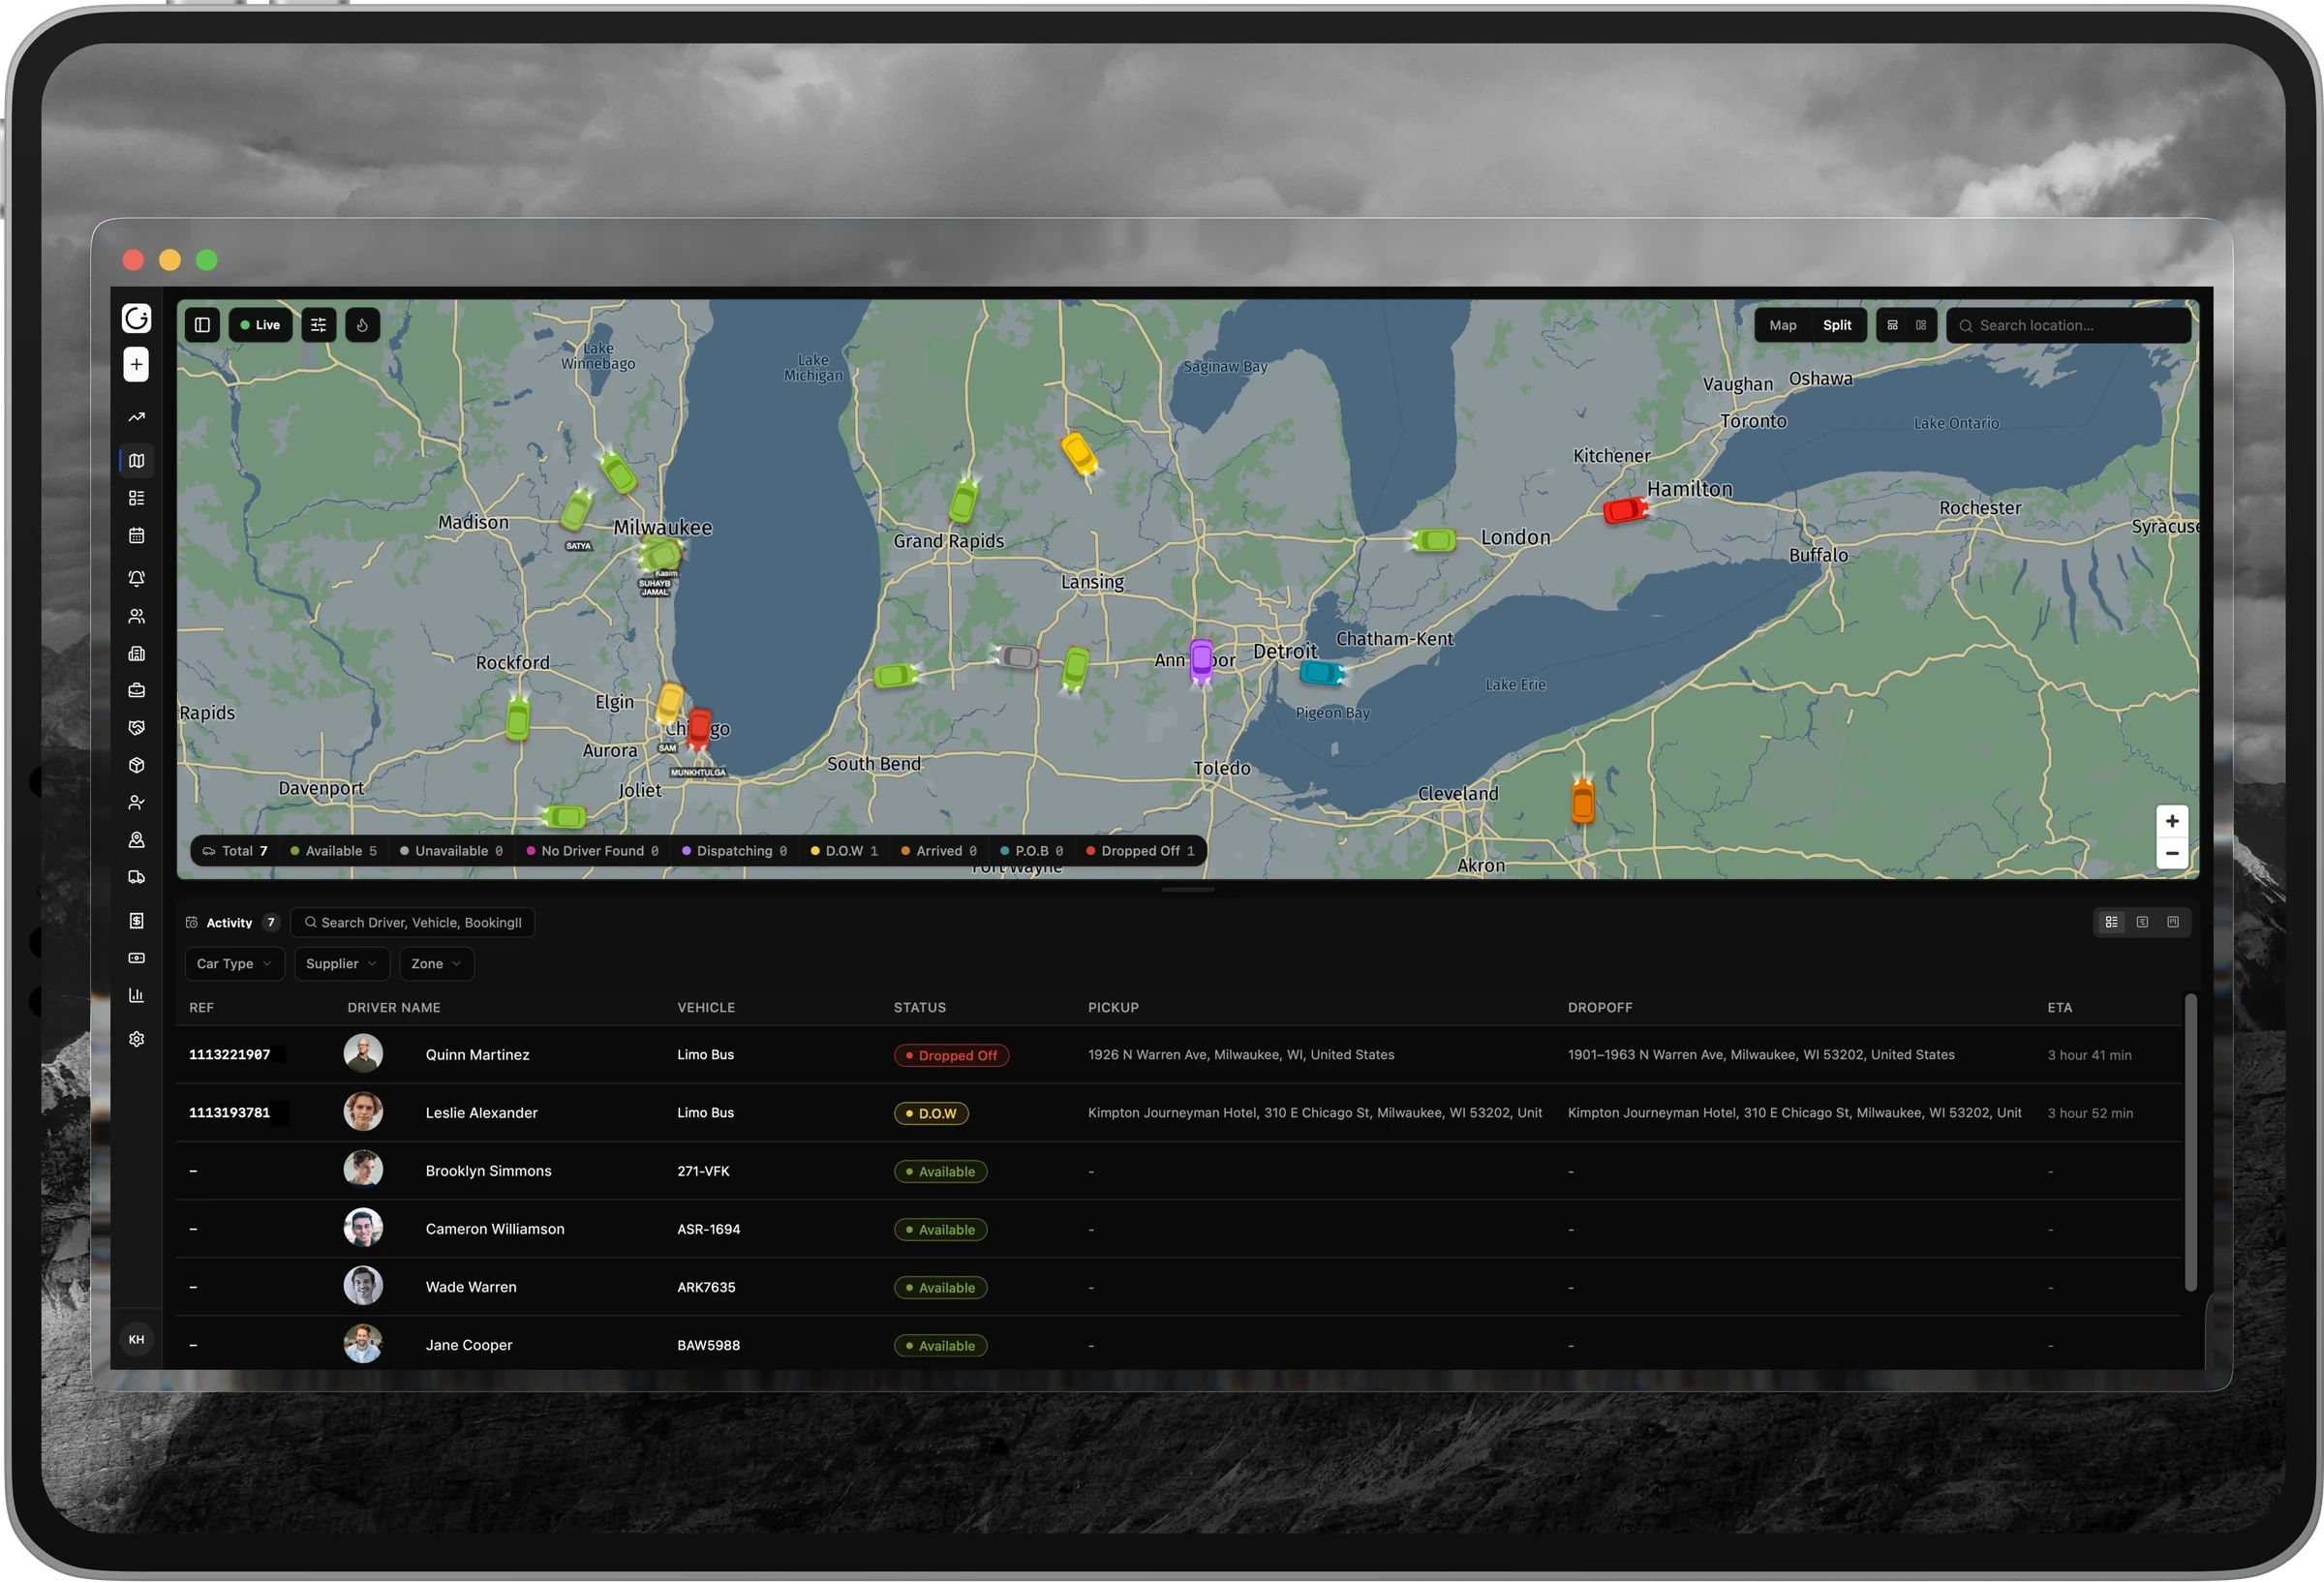2324x1582 pixels.
Task: Expand the Supplier dropdown
Action: (x=341, y=964)
